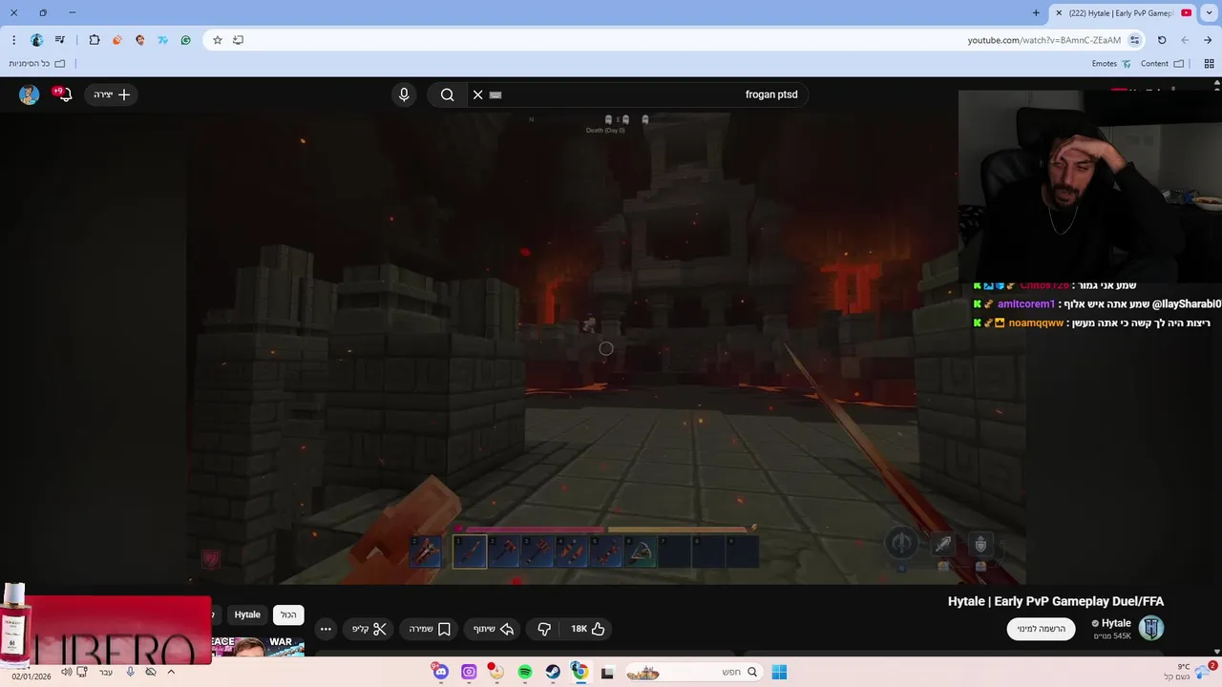Open the all bookmarks folder
The image size is (1222, 687).
(x=37, y=64)
